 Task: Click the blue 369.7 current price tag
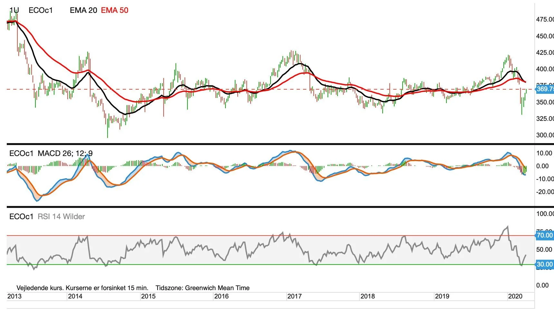tap(545, 89)
